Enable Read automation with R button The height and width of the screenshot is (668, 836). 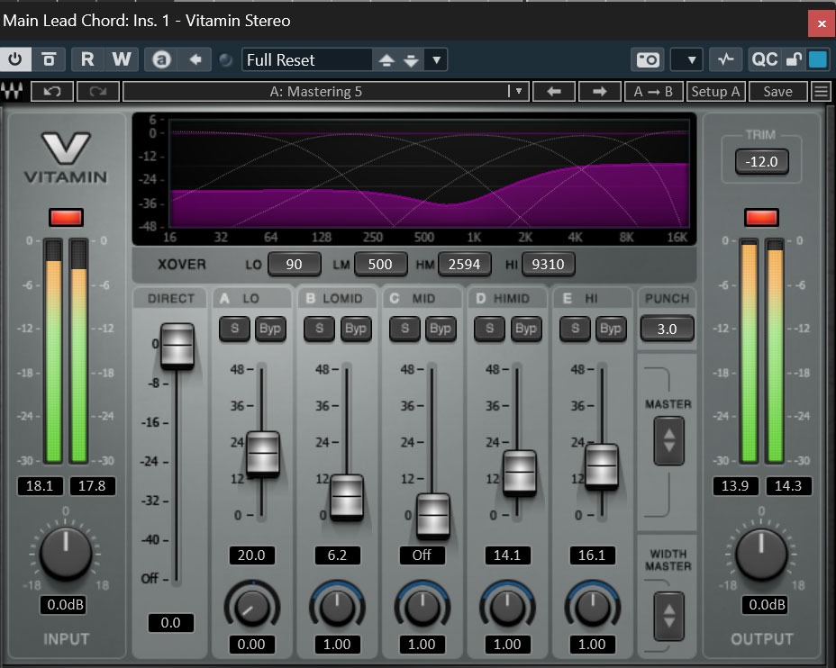87,60
